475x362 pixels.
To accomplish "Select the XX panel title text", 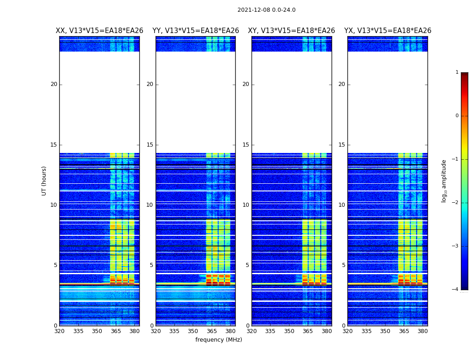I will pyautogui.click(x=99, y=31).
